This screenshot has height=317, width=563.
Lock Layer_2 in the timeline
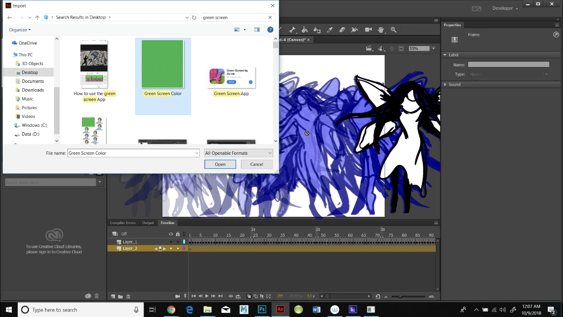[x=178, y=248]
